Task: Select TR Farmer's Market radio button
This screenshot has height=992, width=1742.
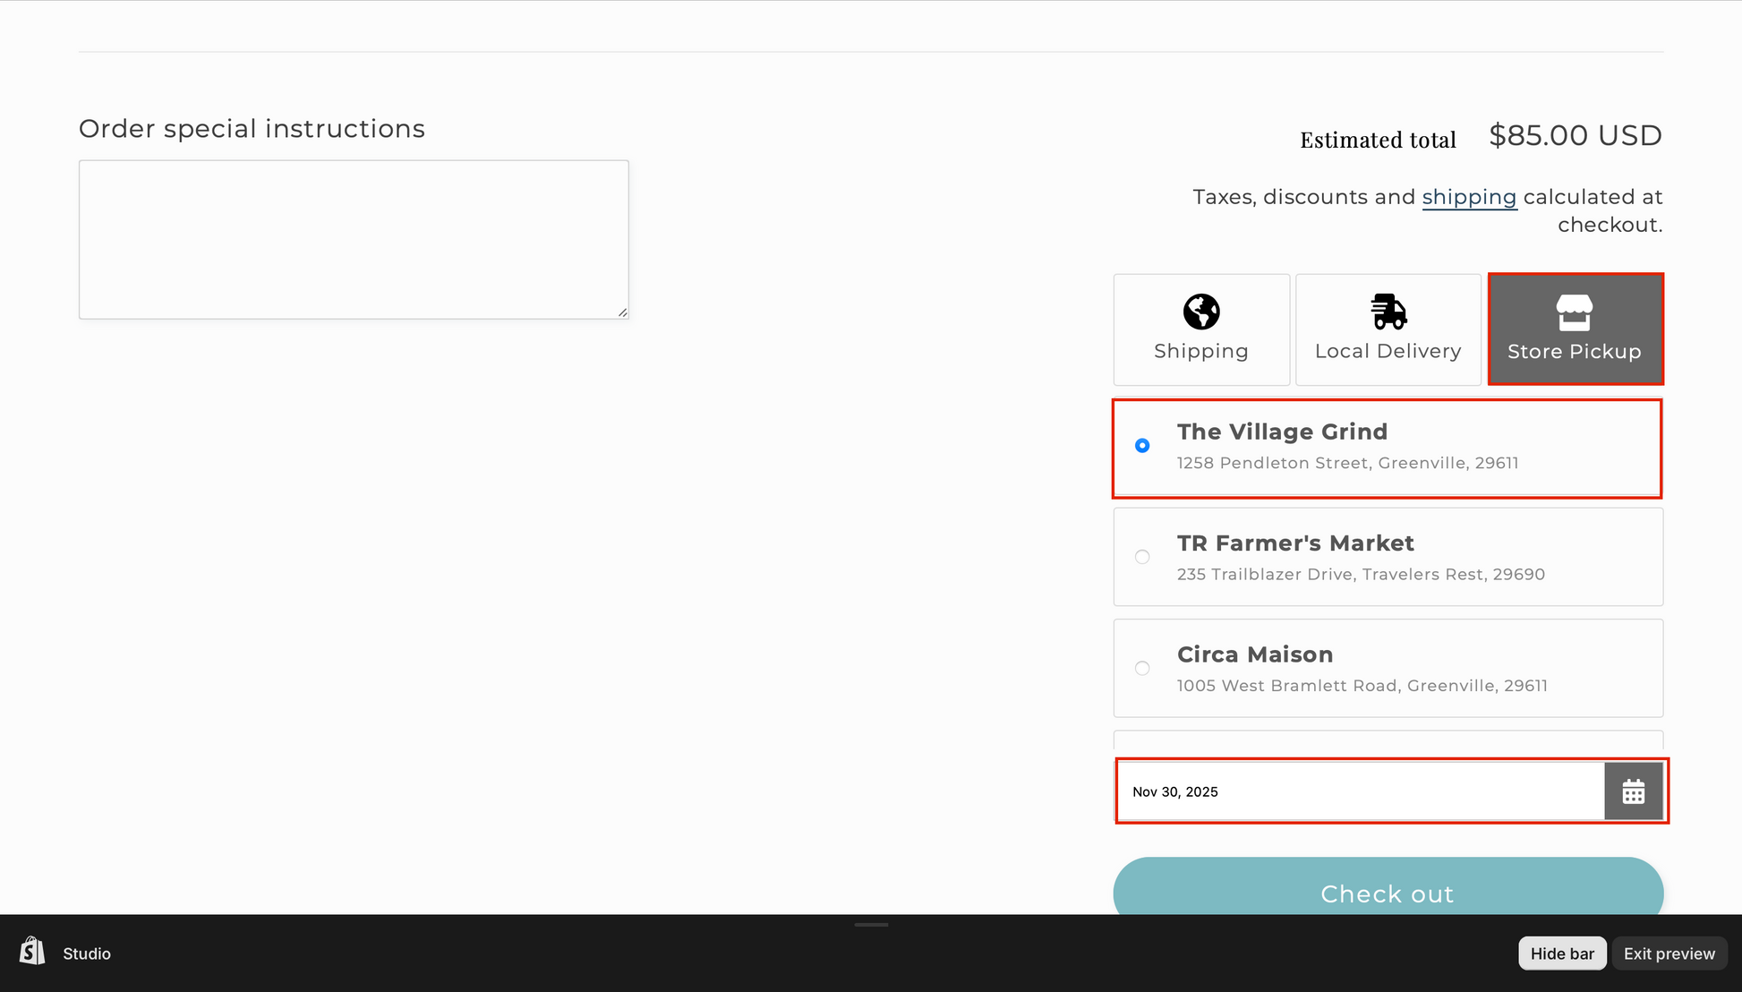Action: [x=1142, y=557]
